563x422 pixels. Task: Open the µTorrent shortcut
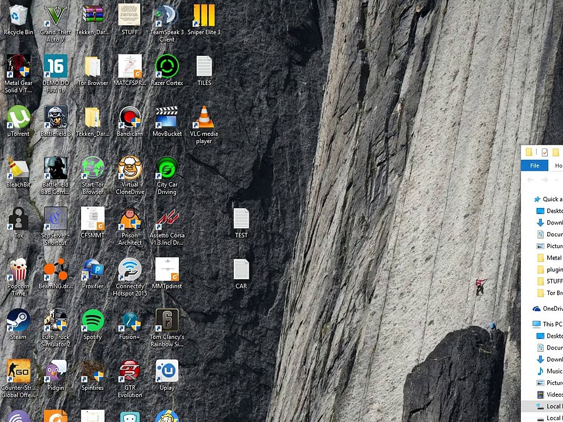[18, 121]
